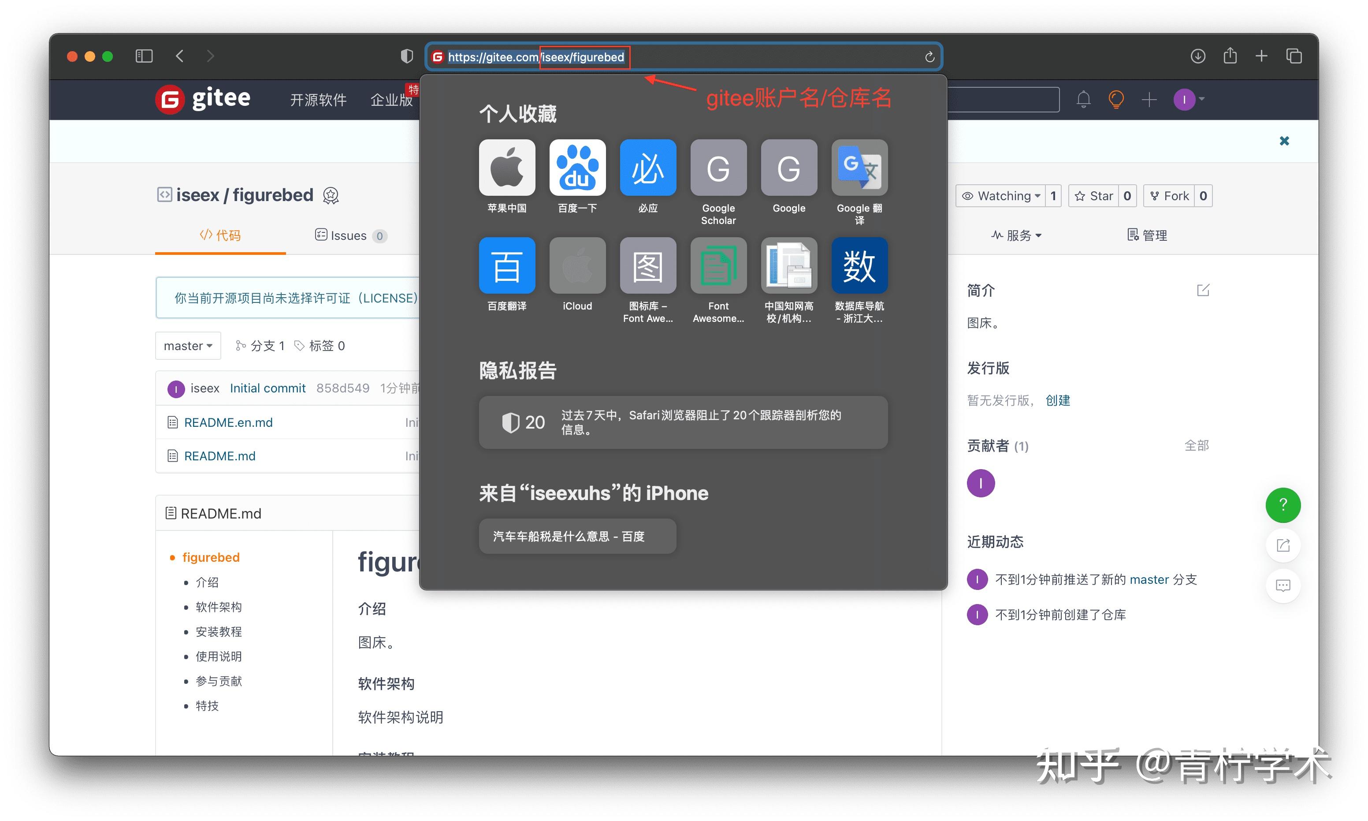
Task: Open the notification bell
Action: tap(1083, 99)
